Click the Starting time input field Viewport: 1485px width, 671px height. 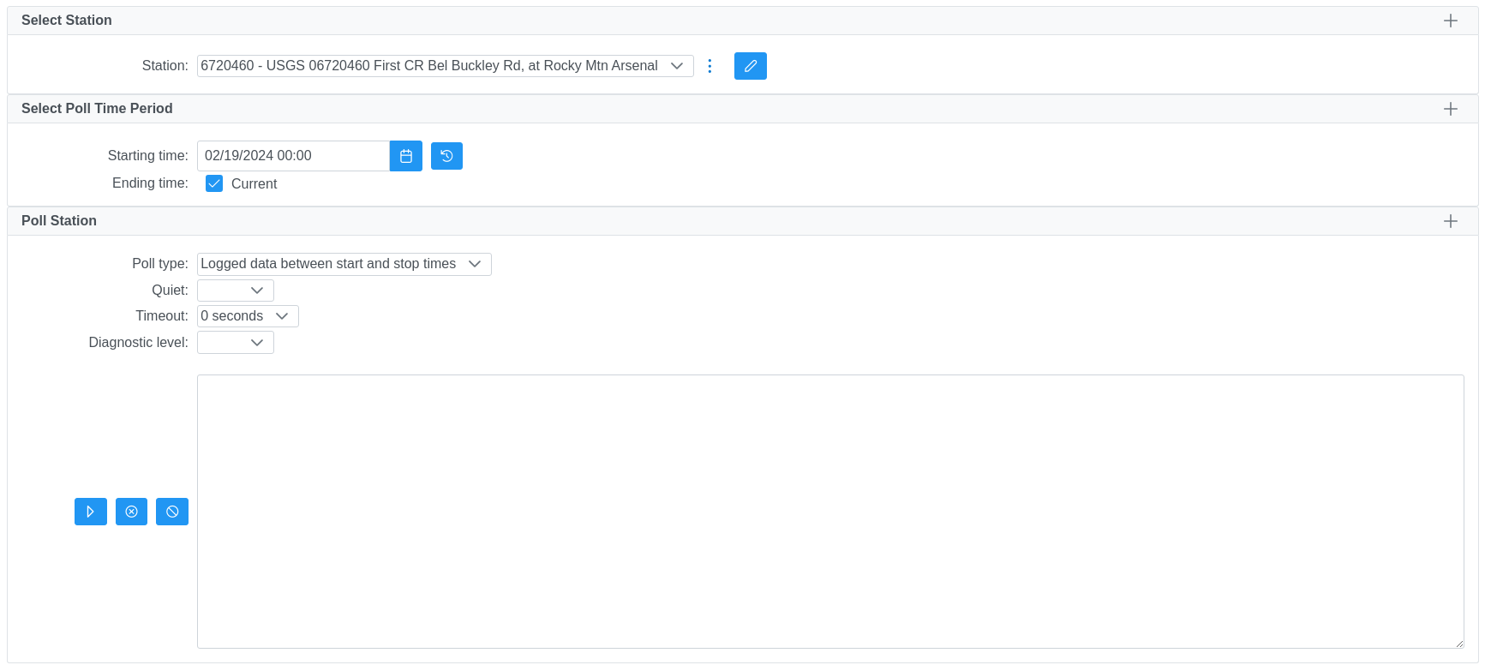293,156
